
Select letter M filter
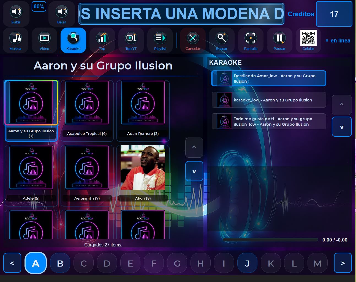click(x=317, y=263)
